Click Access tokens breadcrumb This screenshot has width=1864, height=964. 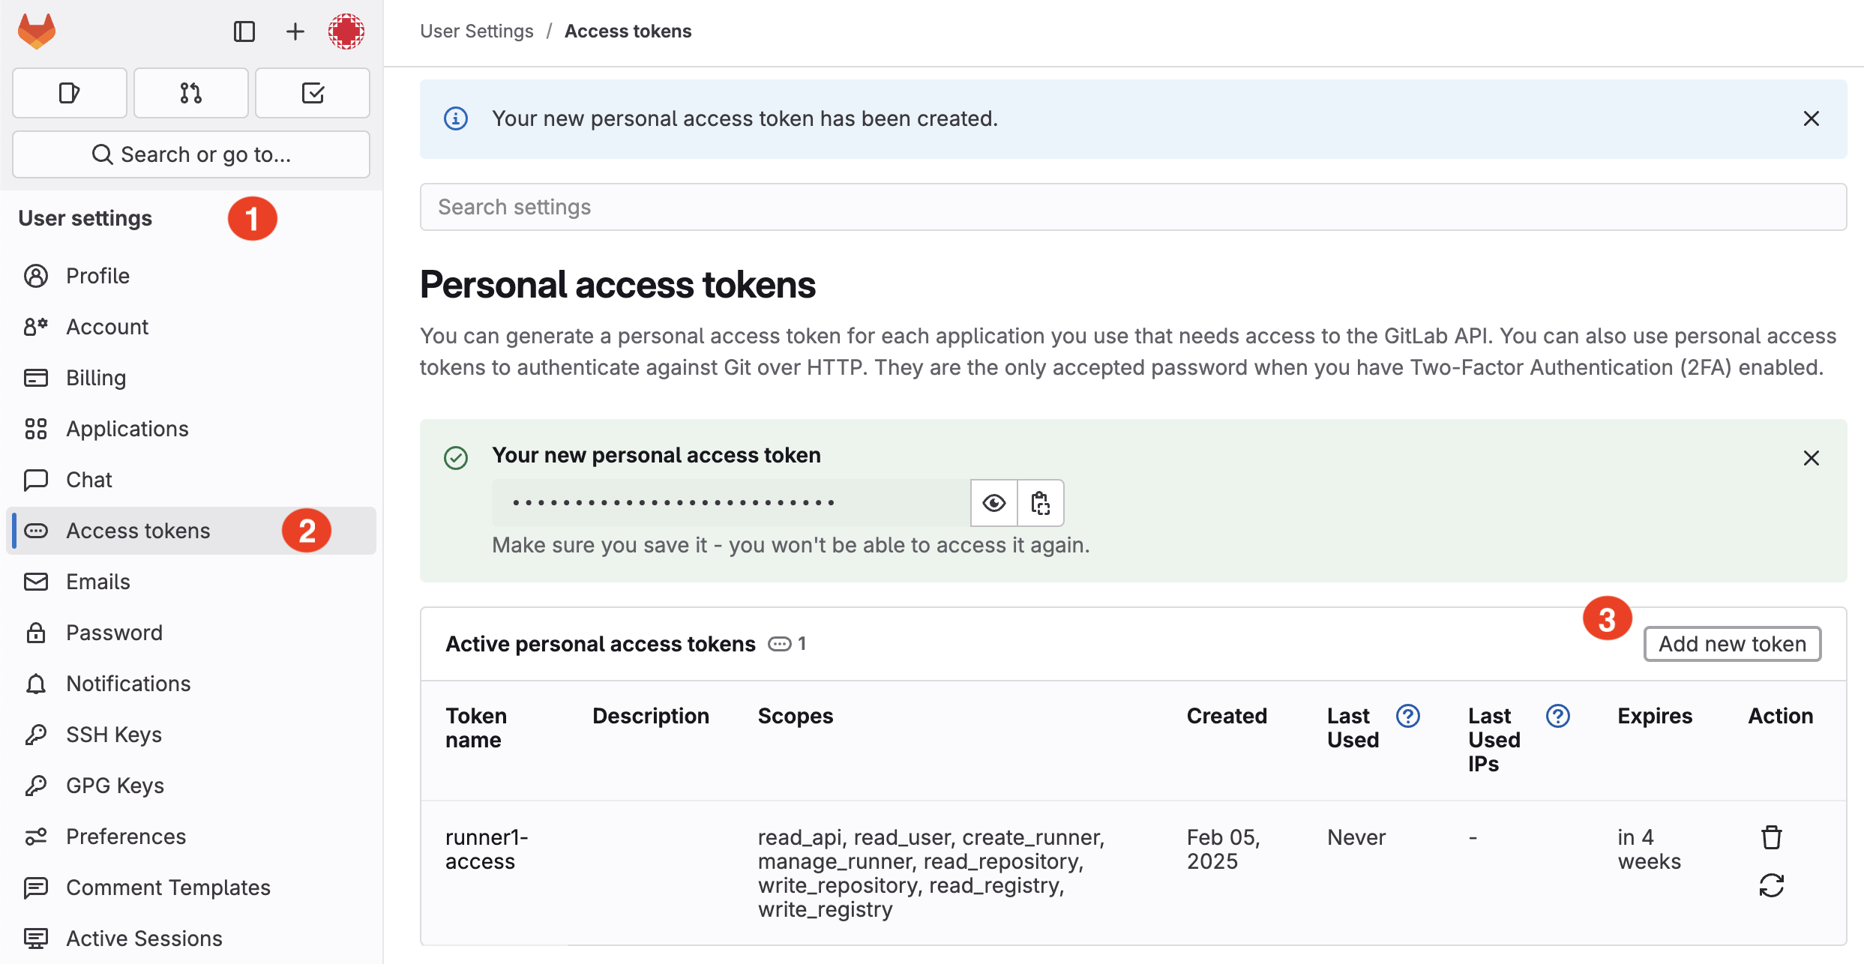pos(628,31)
